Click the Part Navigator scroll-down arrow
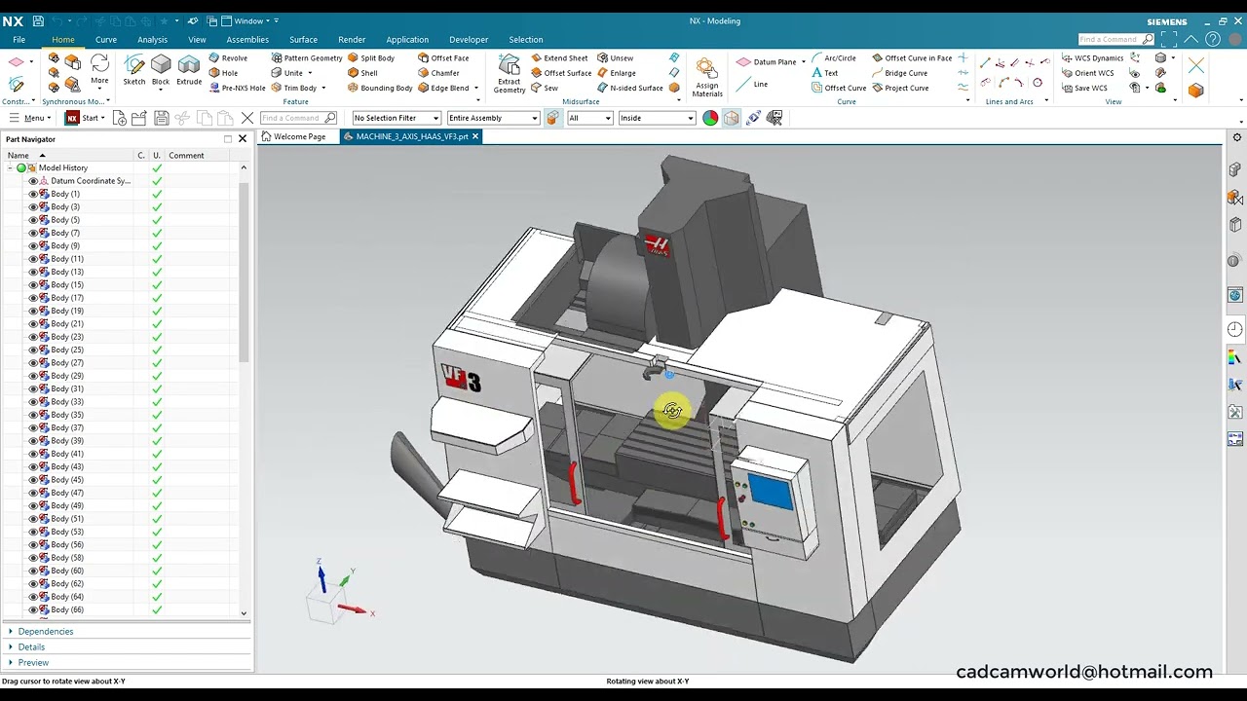This screenshot has height=701, width=1247. click(244, 613)
